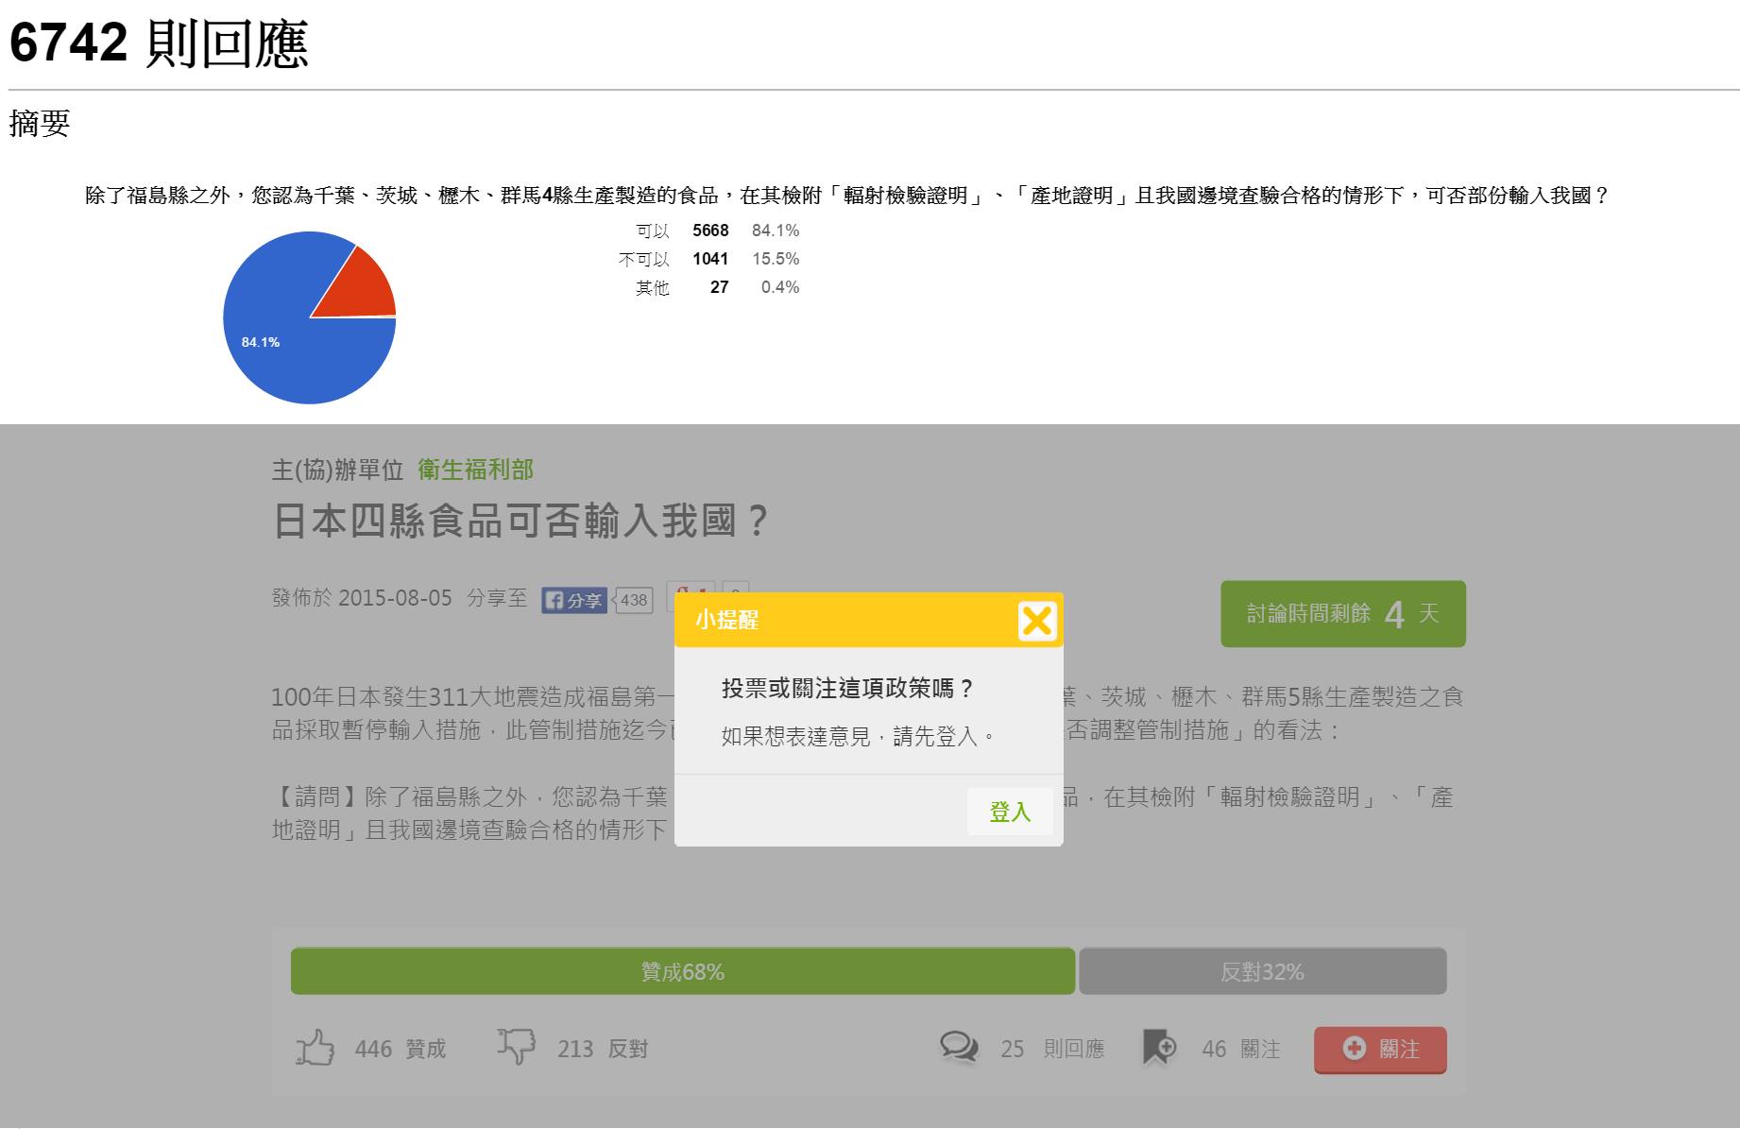The width and height of the screenshot is (1740, 1129).
Task: Click the plus icon on the red 關注 button
Action: click(x=1354, y=1049)
